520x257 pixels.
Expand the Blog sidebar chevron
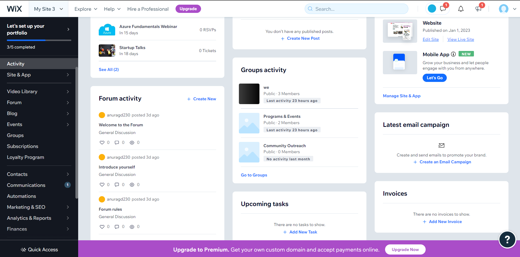coord(68,113)
